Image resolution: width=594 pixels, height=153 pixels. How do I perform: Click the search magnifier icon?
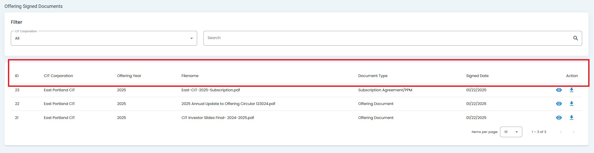tap(576, 38)
